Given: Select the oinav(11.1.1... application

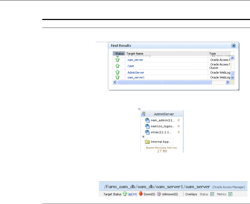Looking at the screenshot, I should pos(161,132).
